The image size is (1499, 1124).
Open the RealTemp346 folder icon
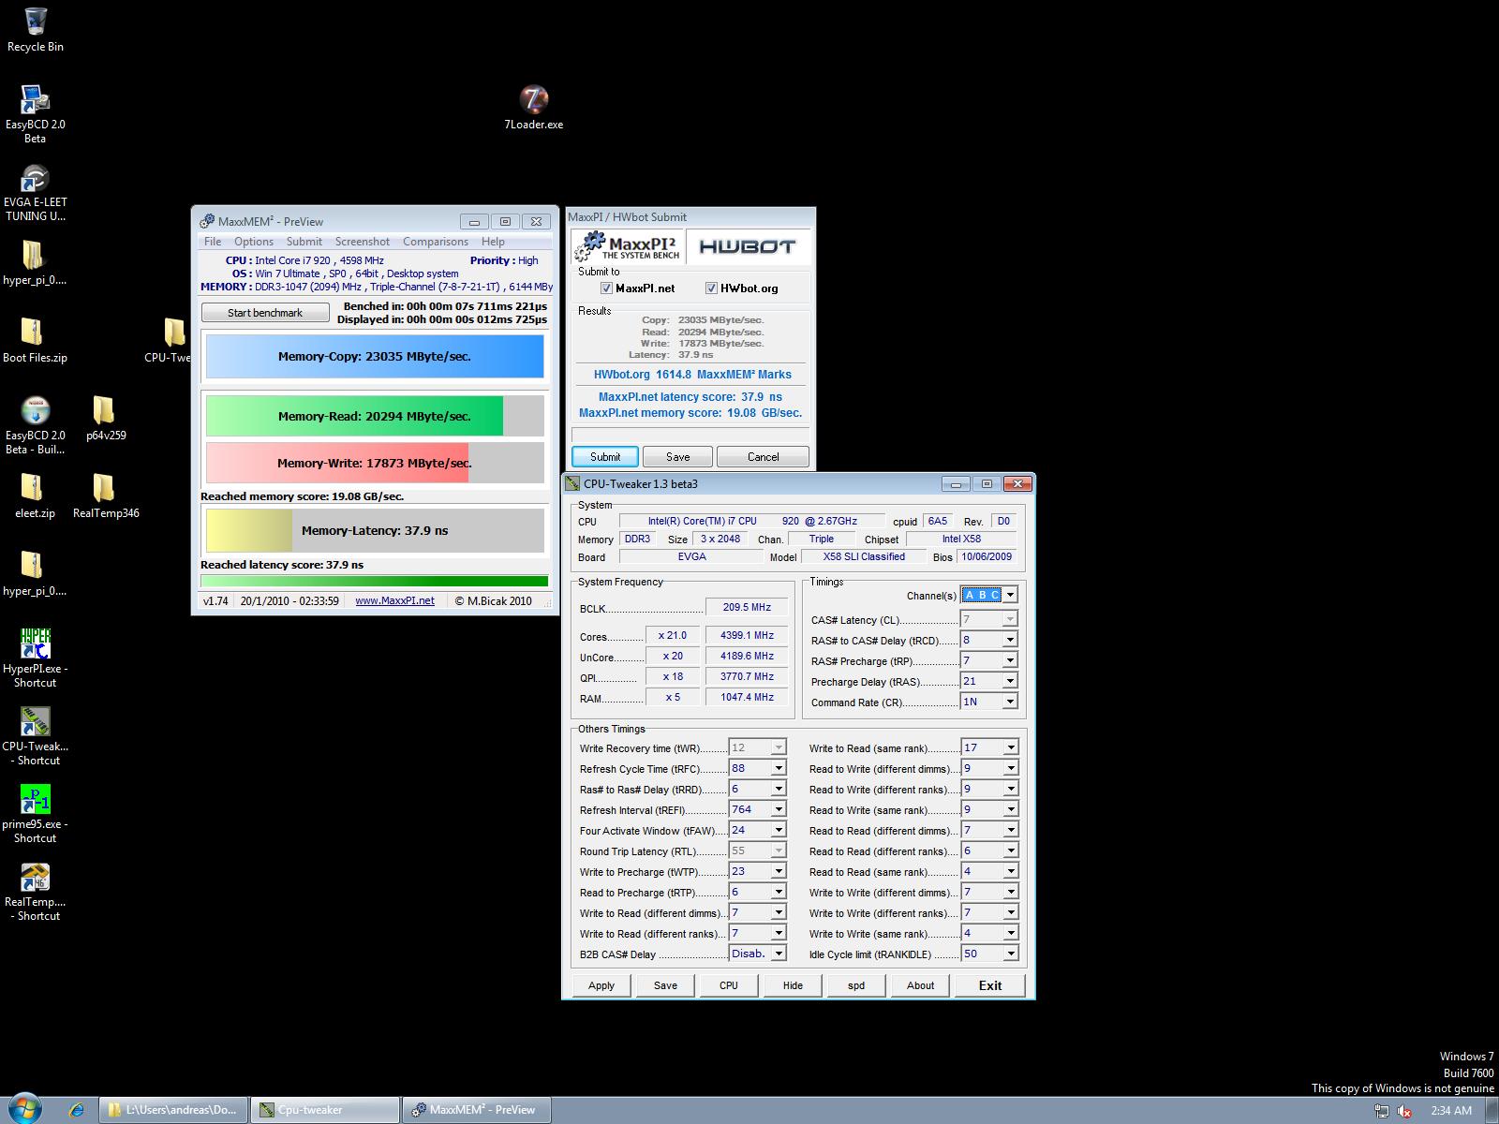105,495
